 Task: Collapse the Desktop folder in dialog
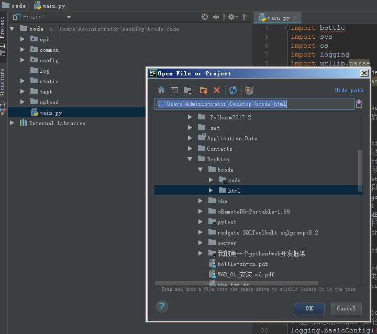tap(190, 159)
